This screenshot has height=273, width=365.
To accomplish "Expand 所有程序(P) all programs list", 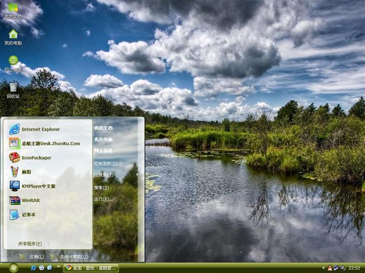I will tap(30, 243).
